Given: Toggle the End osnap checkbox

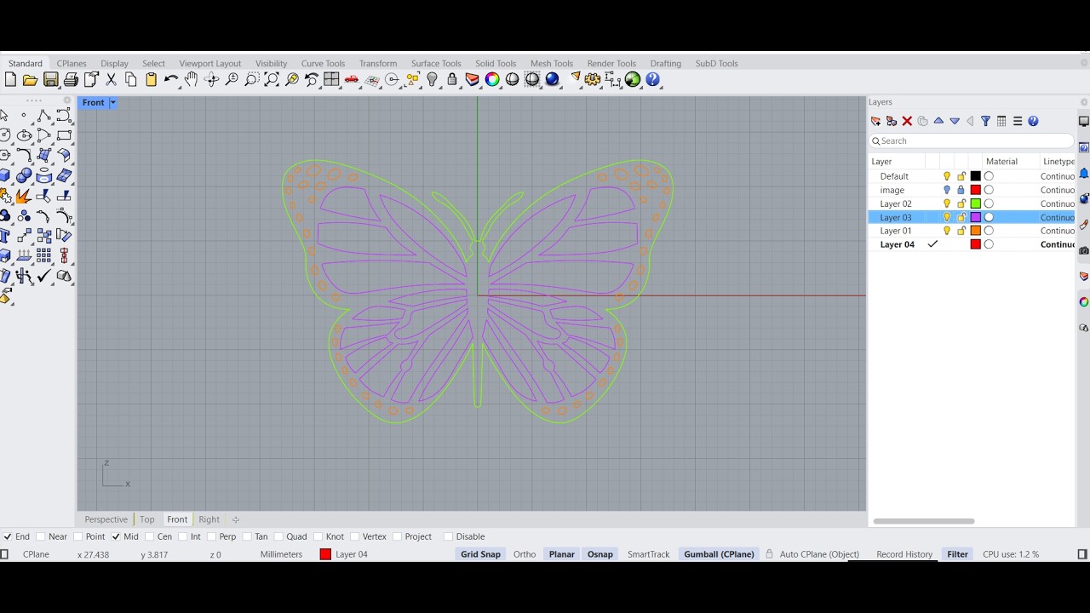Looking at the screenshot, I should tap(8, 537).
